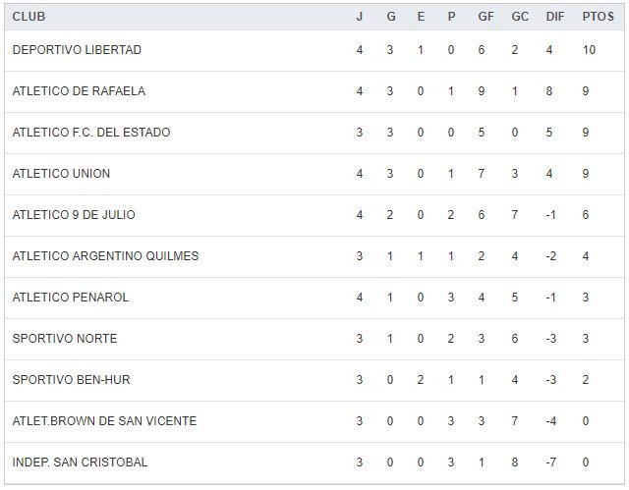The height and width of the screenshot is (490, 629).
Task: Click Deportivo Libertad's 10 points value
Action: click(x=589, y=50)
